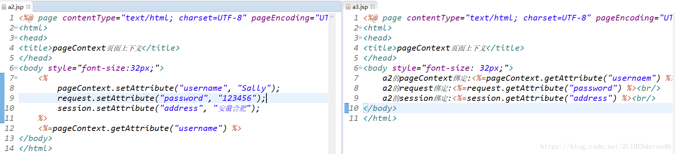This screenshot has height=154, width=675.
Task: Click the title tag line in a3.jsp
Action: [444, 48]
